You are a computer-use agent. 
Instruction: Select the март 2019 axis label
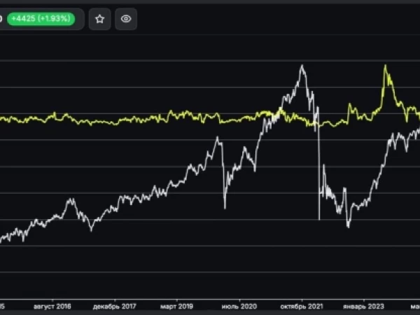176,307
